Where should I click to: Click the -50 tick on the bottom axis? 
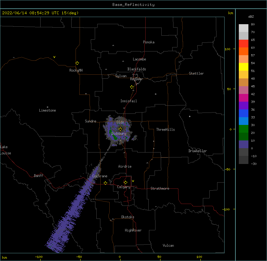[x=79, y=257]
